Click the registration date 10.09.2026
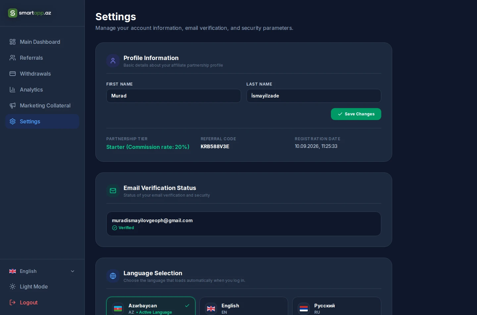Viewport: 477px width, 315px height. (316, 146)
